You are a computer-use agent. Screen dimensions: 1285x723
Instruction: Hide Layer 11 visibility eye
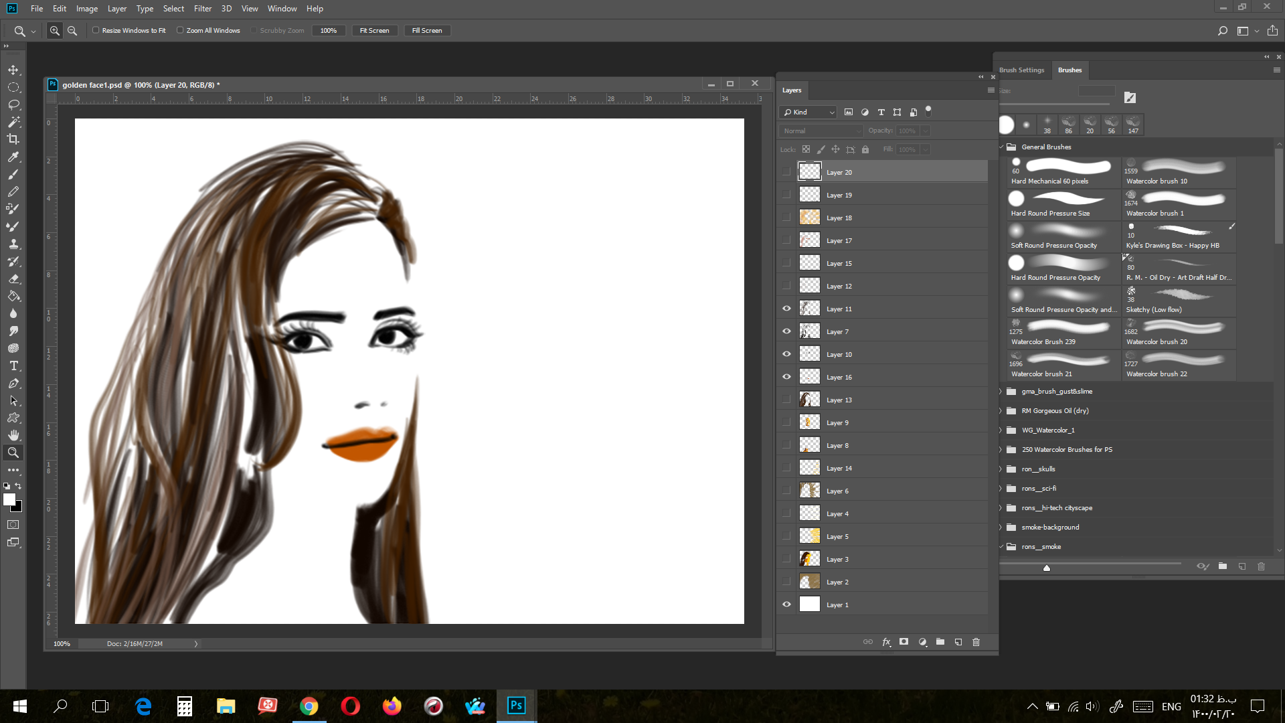[x=786, y=309]
